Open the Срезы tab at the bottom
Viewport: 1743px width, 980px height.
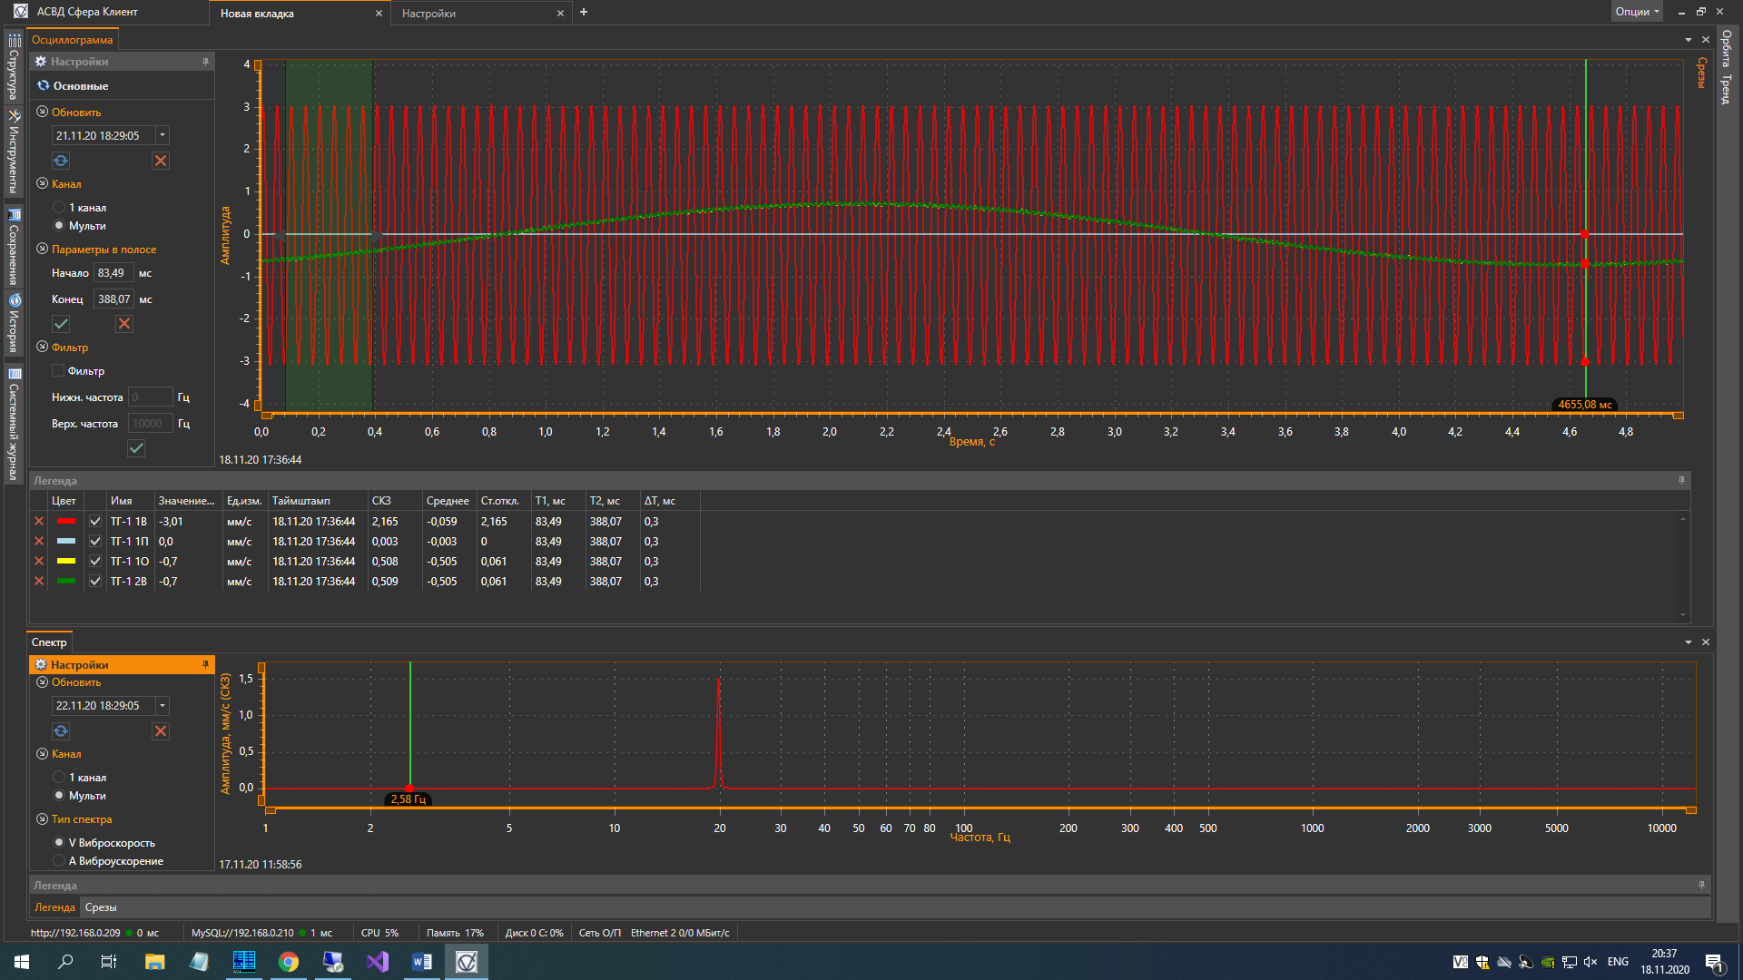tap(101, 907)
